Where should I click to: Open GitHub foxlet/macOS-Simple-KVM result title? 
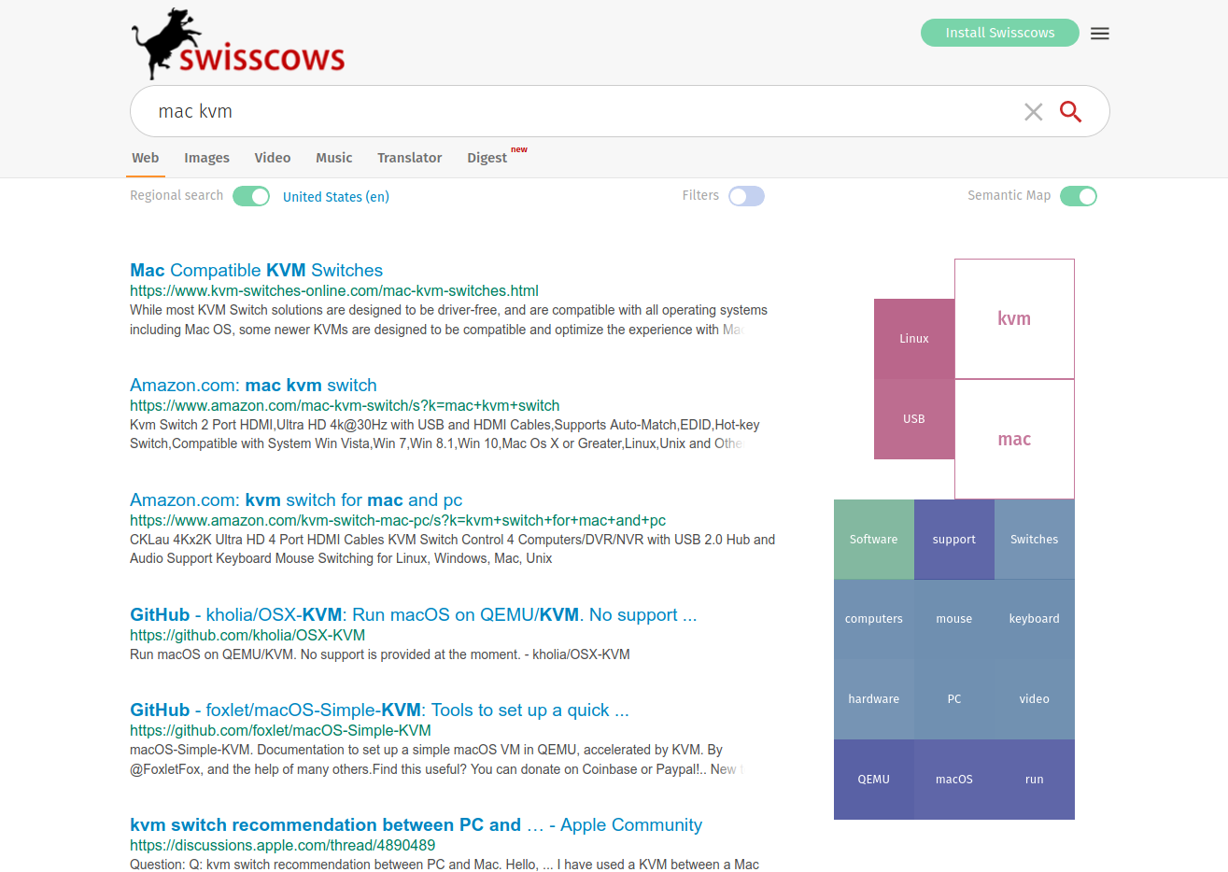379,710
